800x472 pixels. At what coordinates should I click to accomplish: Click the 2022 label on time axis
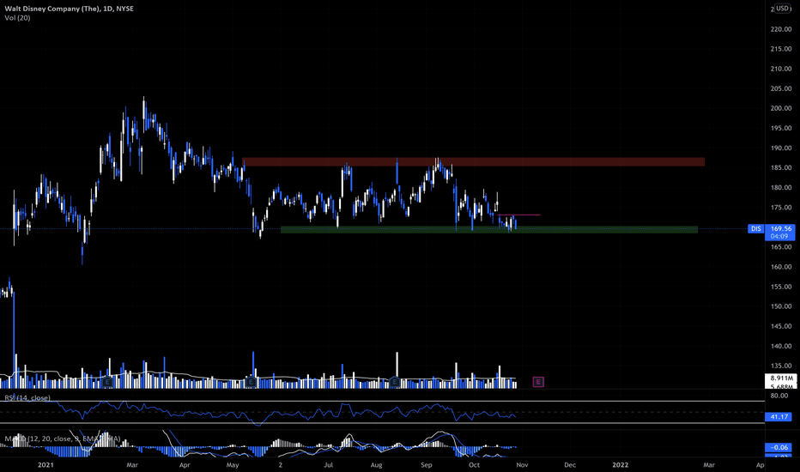tap(621, 465)
